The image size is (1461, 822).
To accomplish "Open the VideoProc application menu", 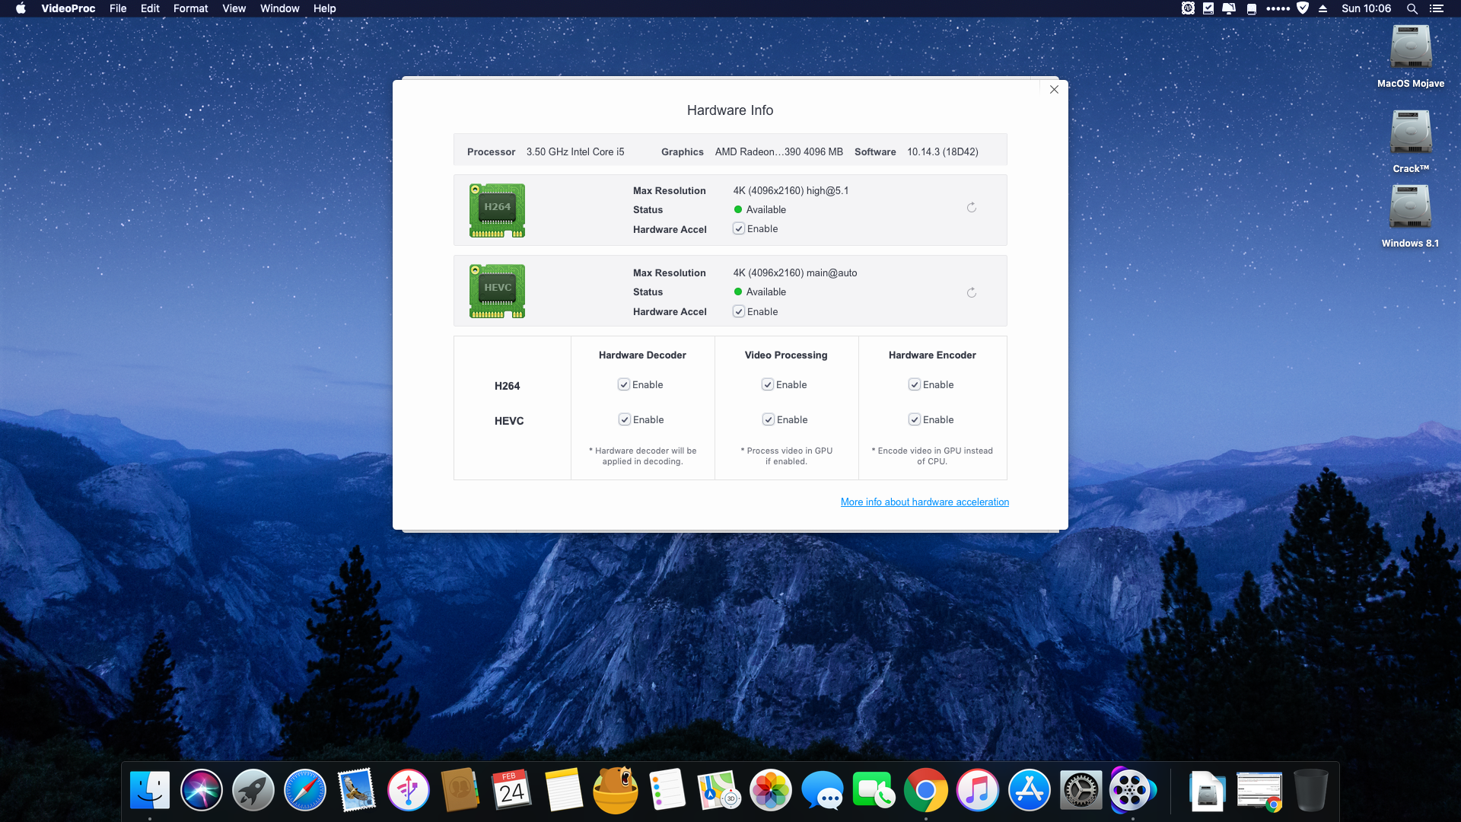I will tap(68, 8).
